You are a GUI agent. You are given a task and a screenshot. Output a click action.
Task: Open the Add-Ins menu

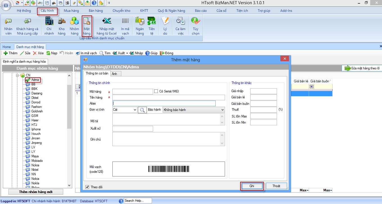(286, 11)
